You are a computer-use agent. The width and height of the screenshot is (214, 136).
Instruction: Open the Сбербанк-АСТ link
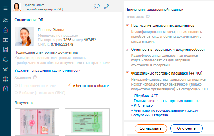click(x=146, y=96)
